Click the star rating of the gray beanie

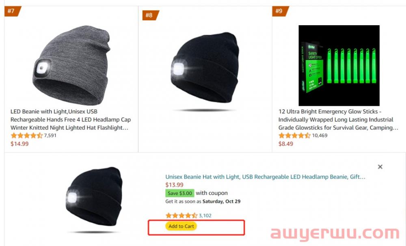click(27, 136)
